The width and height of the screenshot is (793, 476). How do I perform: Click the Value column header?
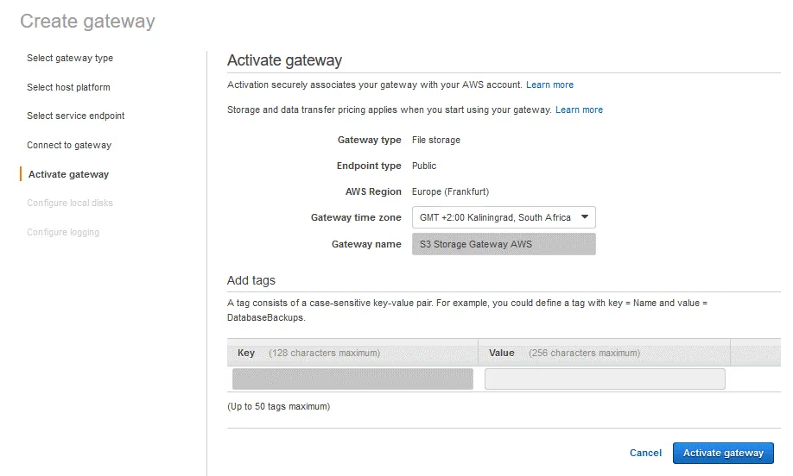pyautogui.click(x=502, y=353)
